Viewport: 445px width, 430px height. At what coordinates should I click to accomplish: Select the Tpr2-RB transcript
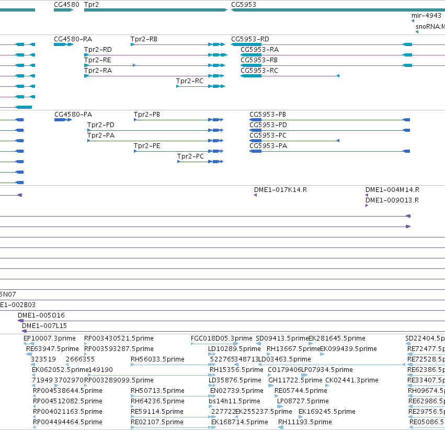178,44
